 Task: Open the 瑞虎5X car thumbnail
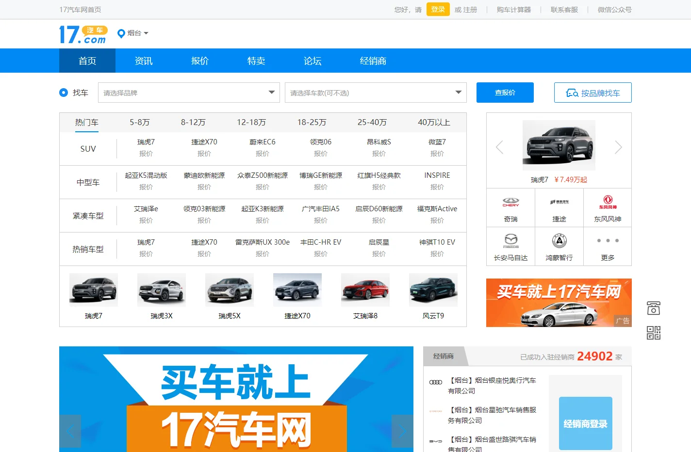230,290
